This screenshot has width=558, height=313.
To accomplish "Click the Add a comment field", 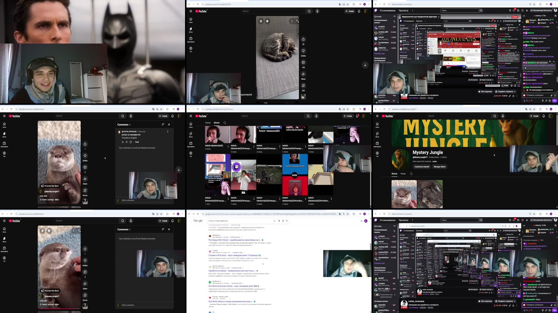I will click(x=128, y=200).
